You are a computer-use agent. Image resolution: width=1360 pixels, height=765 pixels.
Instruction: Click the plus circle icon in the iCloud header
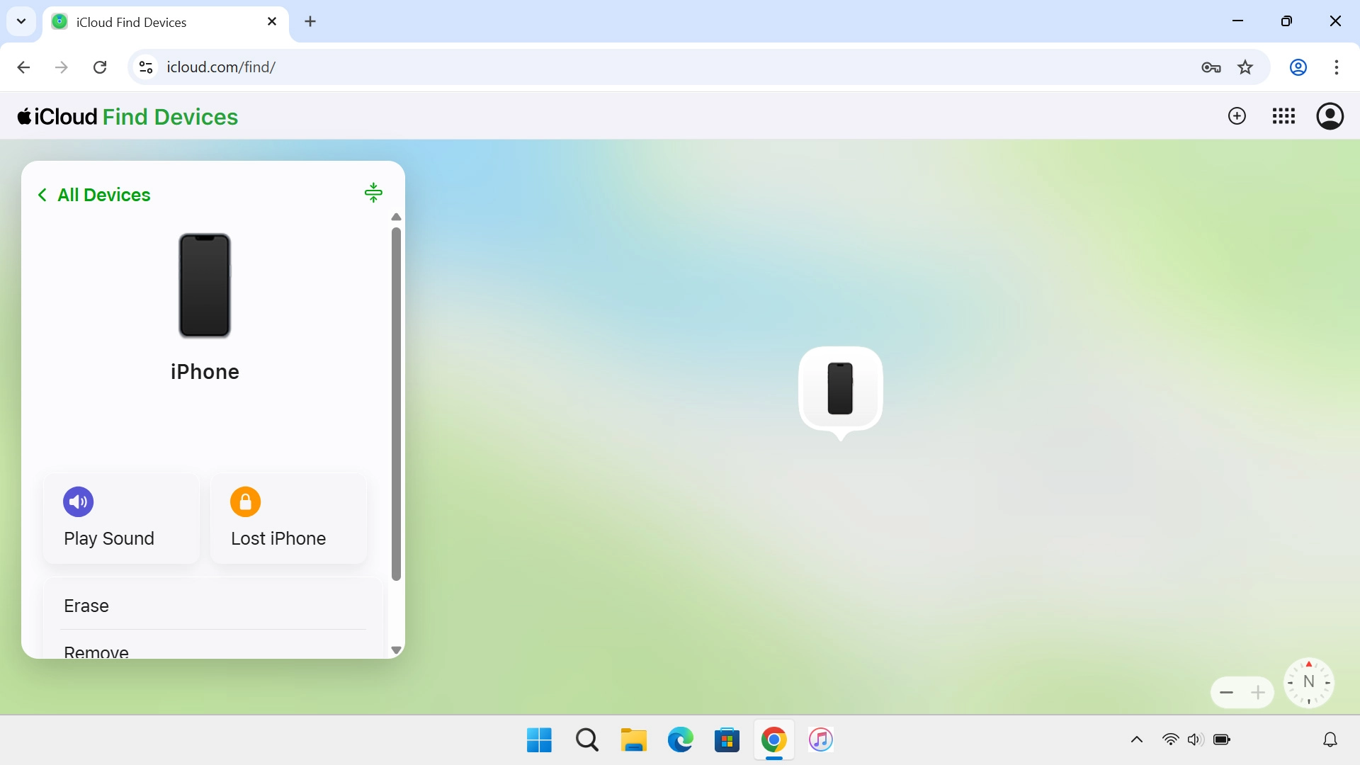pos(1237,116)
